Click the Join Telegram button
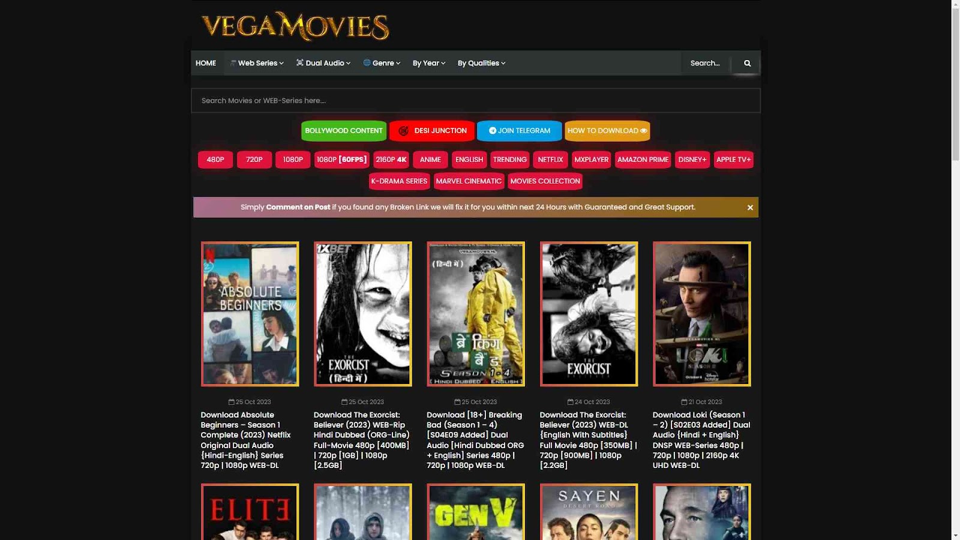The image size is (960, 540). (x=520, y=131)
